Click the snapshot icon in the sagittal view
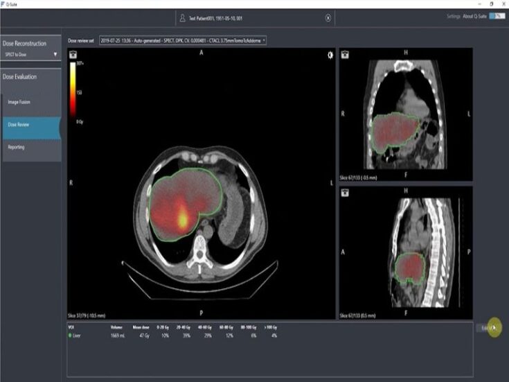Screen dimensions: 509x382 tap(344, 193)
